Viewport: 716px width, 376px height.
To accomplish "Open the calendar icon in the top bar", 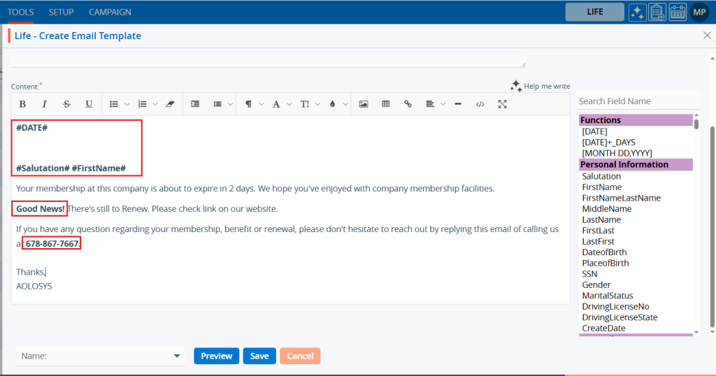I will click(x=678, y=12).
